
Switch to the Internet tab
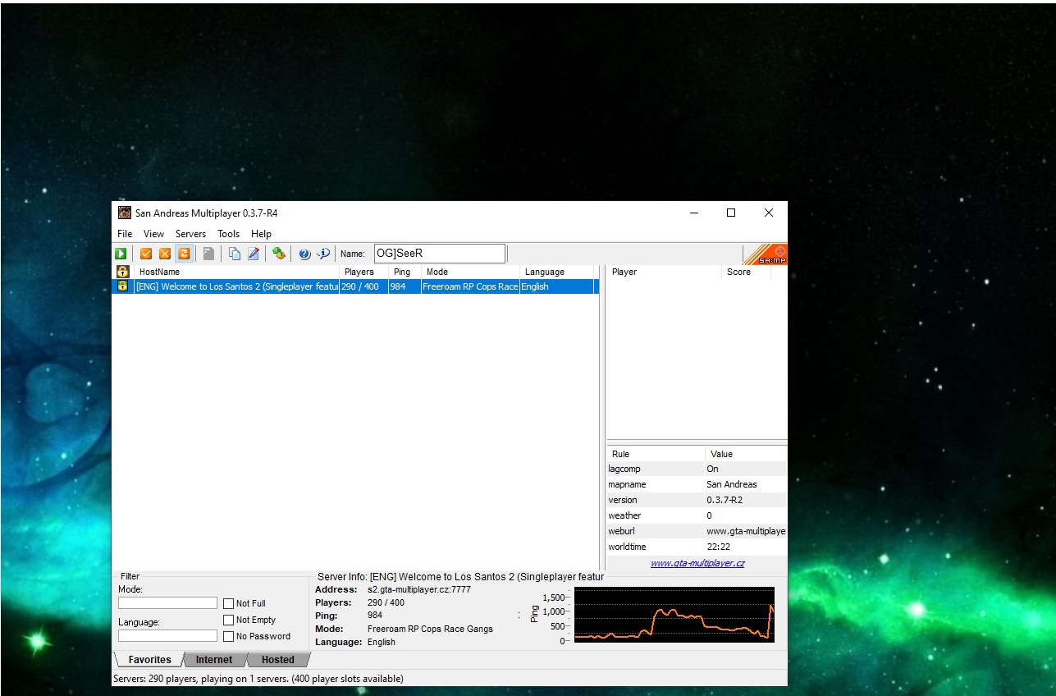[x=213, y=660]
